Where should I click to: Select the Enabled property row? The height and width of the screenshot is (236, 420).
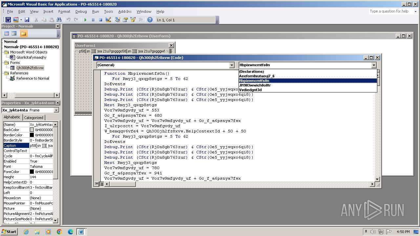(x=28, y=161)
